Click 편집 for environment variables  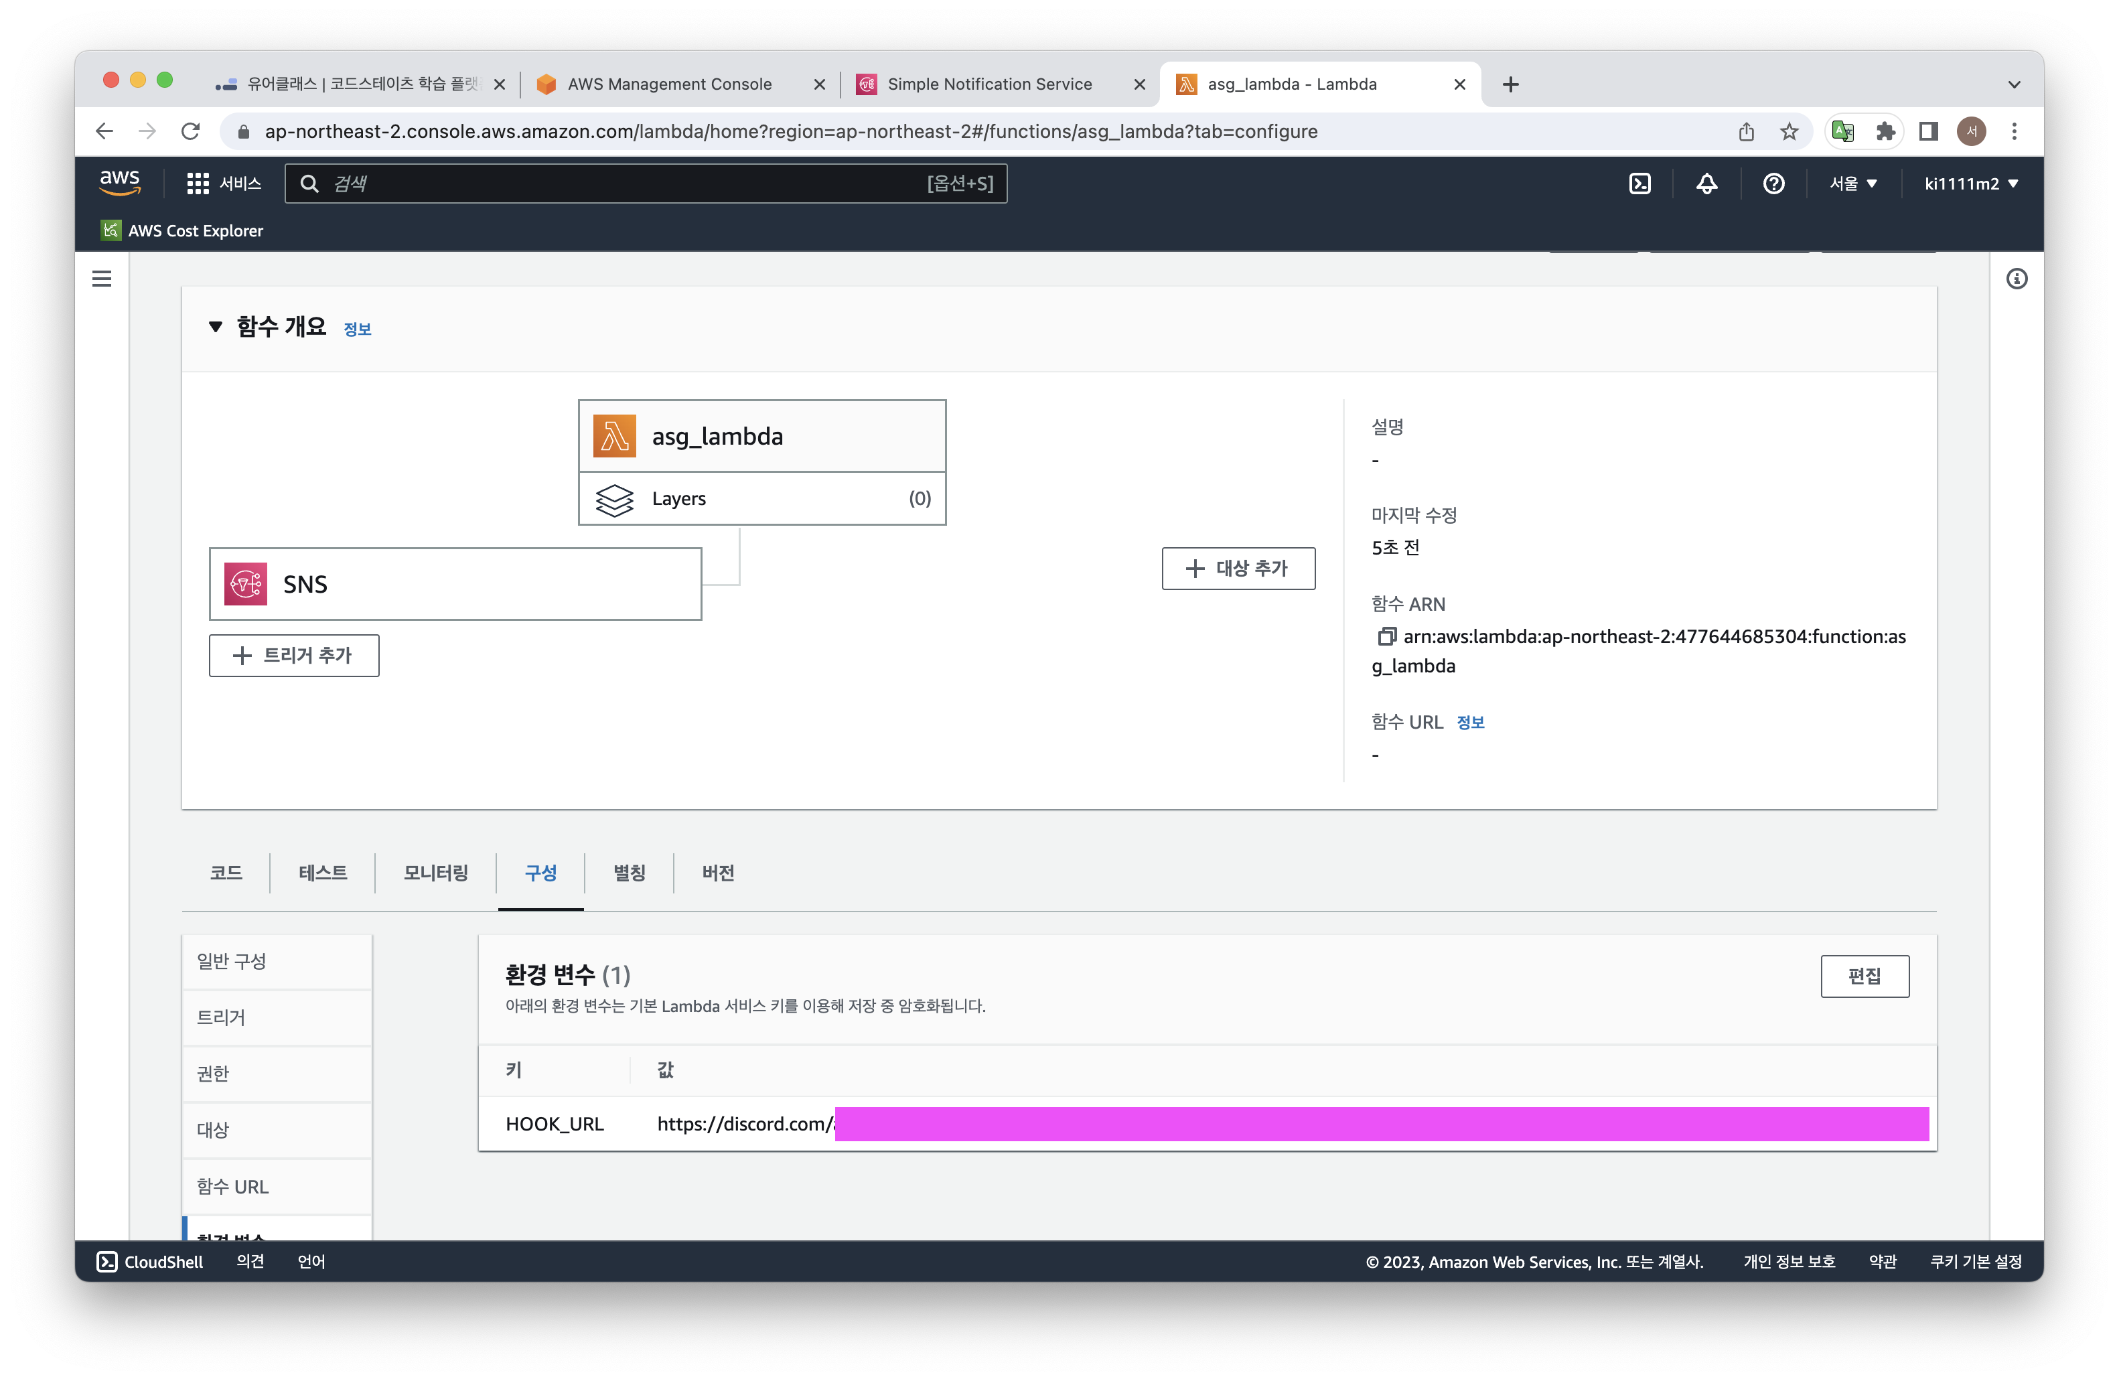[1865, 976]
